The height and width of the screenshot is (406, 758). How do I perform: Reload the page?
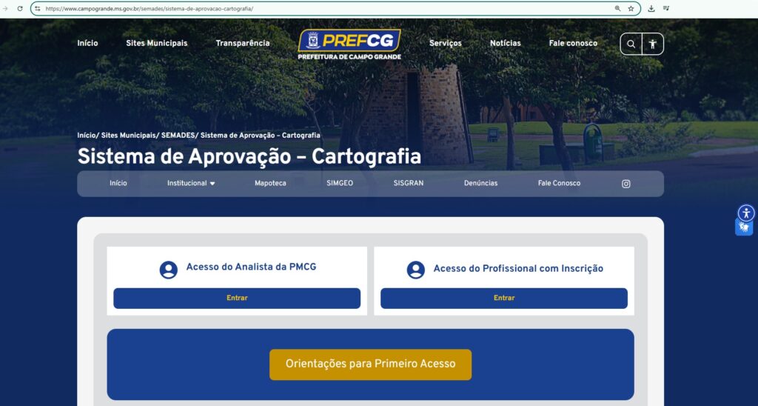[20, 9]
